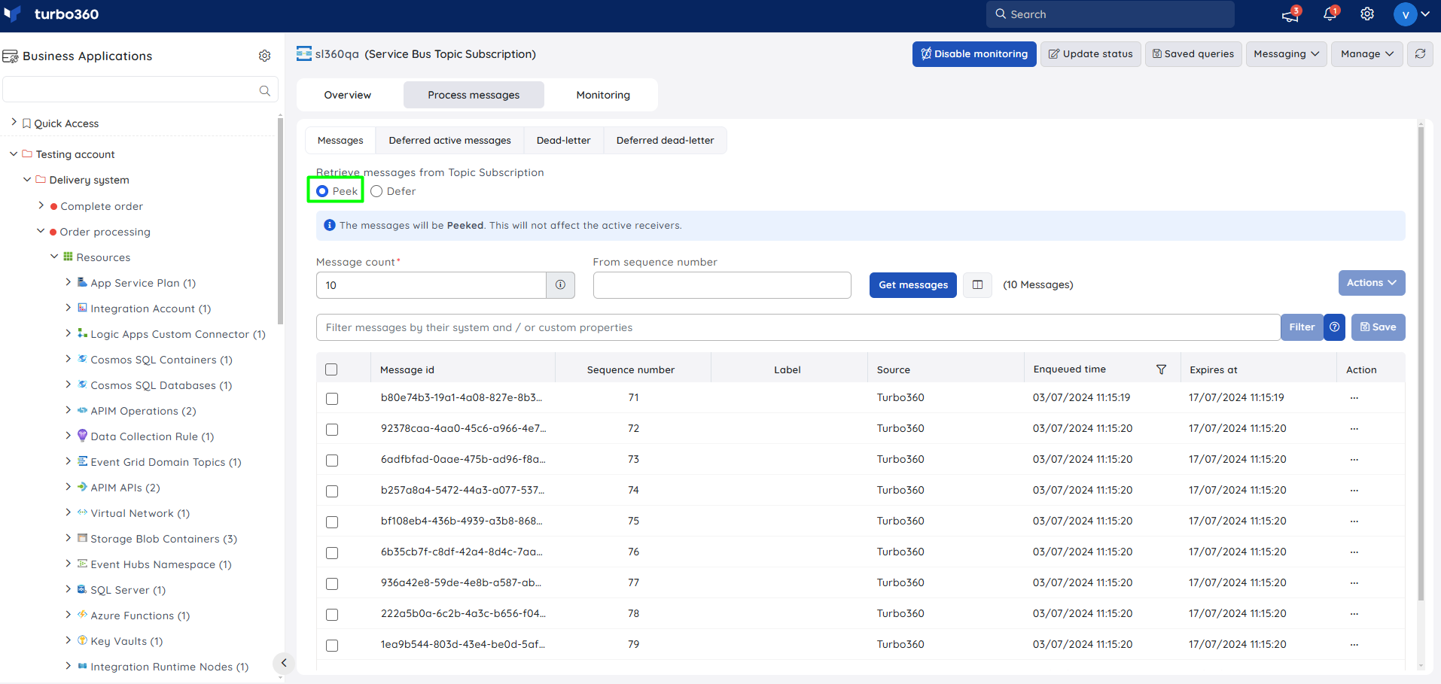Click the sidebar search magnifier icon

[264, 90]
